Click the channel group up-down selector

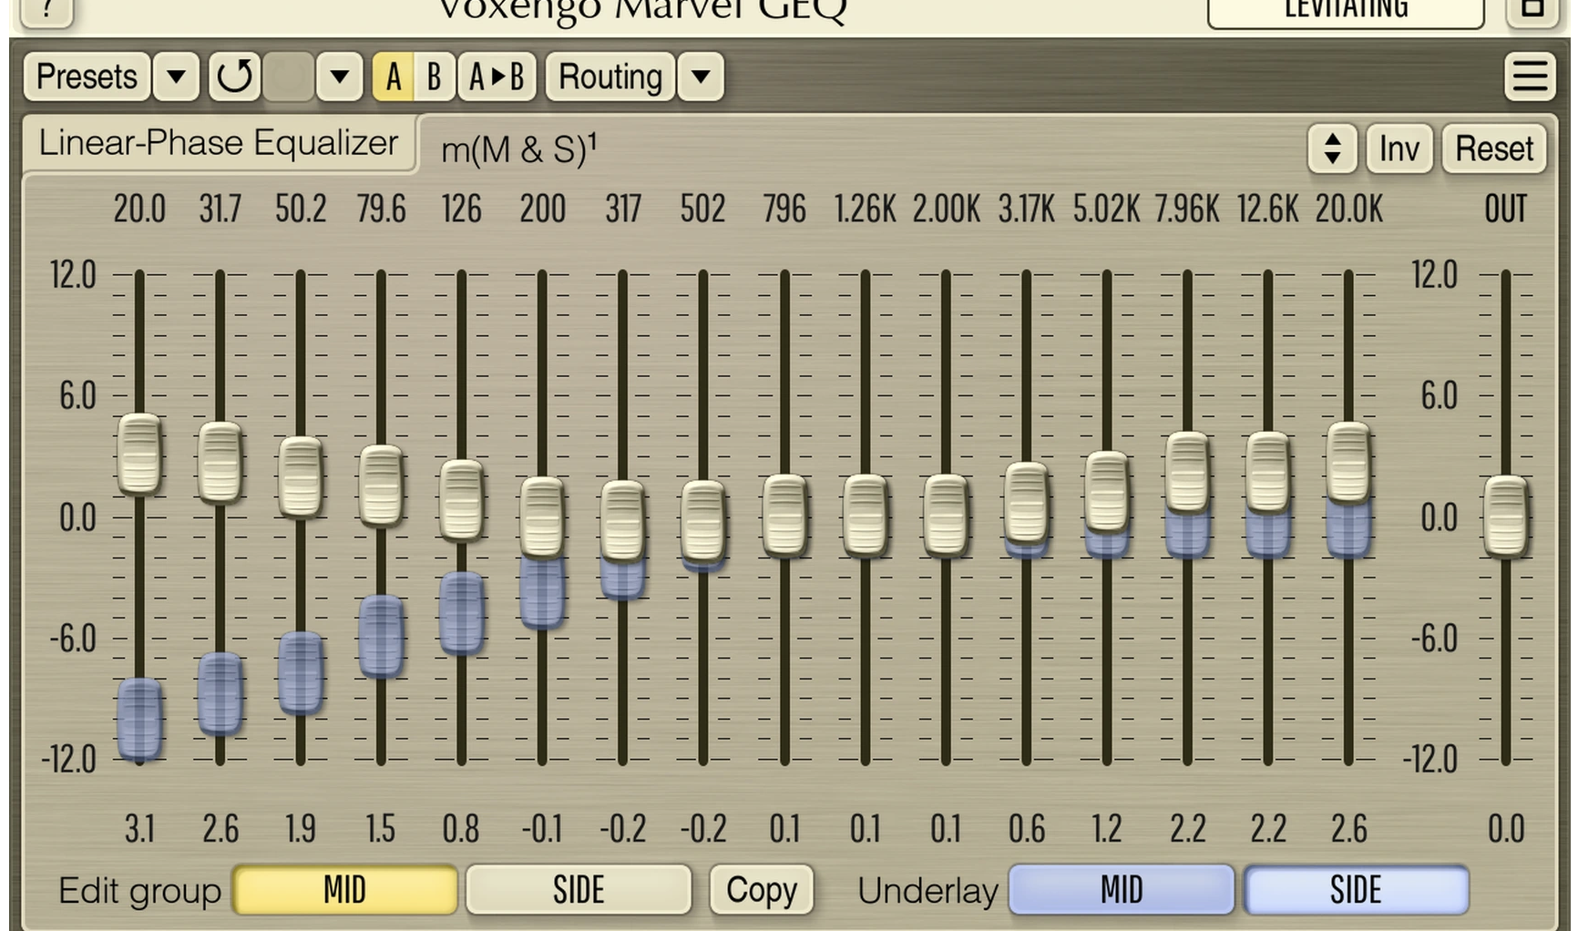point(1332,148)
